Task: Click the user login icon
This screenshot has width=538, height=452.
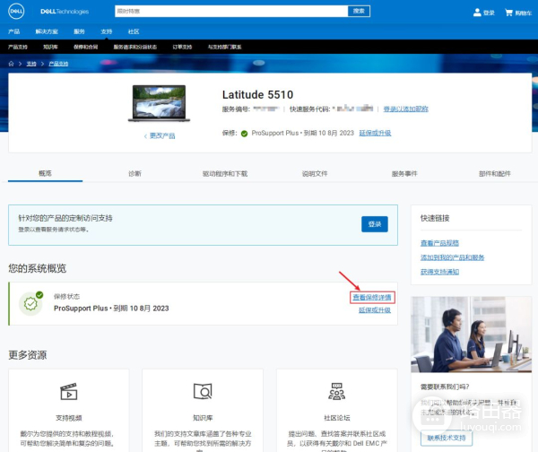Action: coord(477,13)
